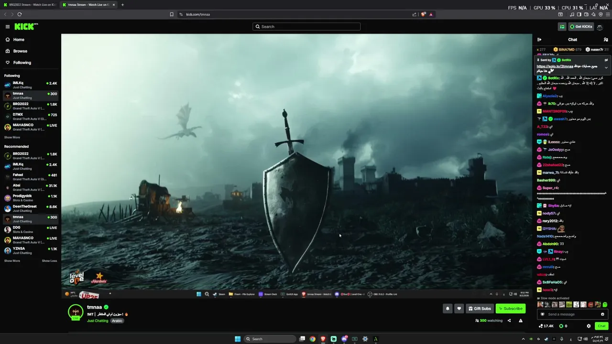Focus the Kick search field

[x=306, y=27]
